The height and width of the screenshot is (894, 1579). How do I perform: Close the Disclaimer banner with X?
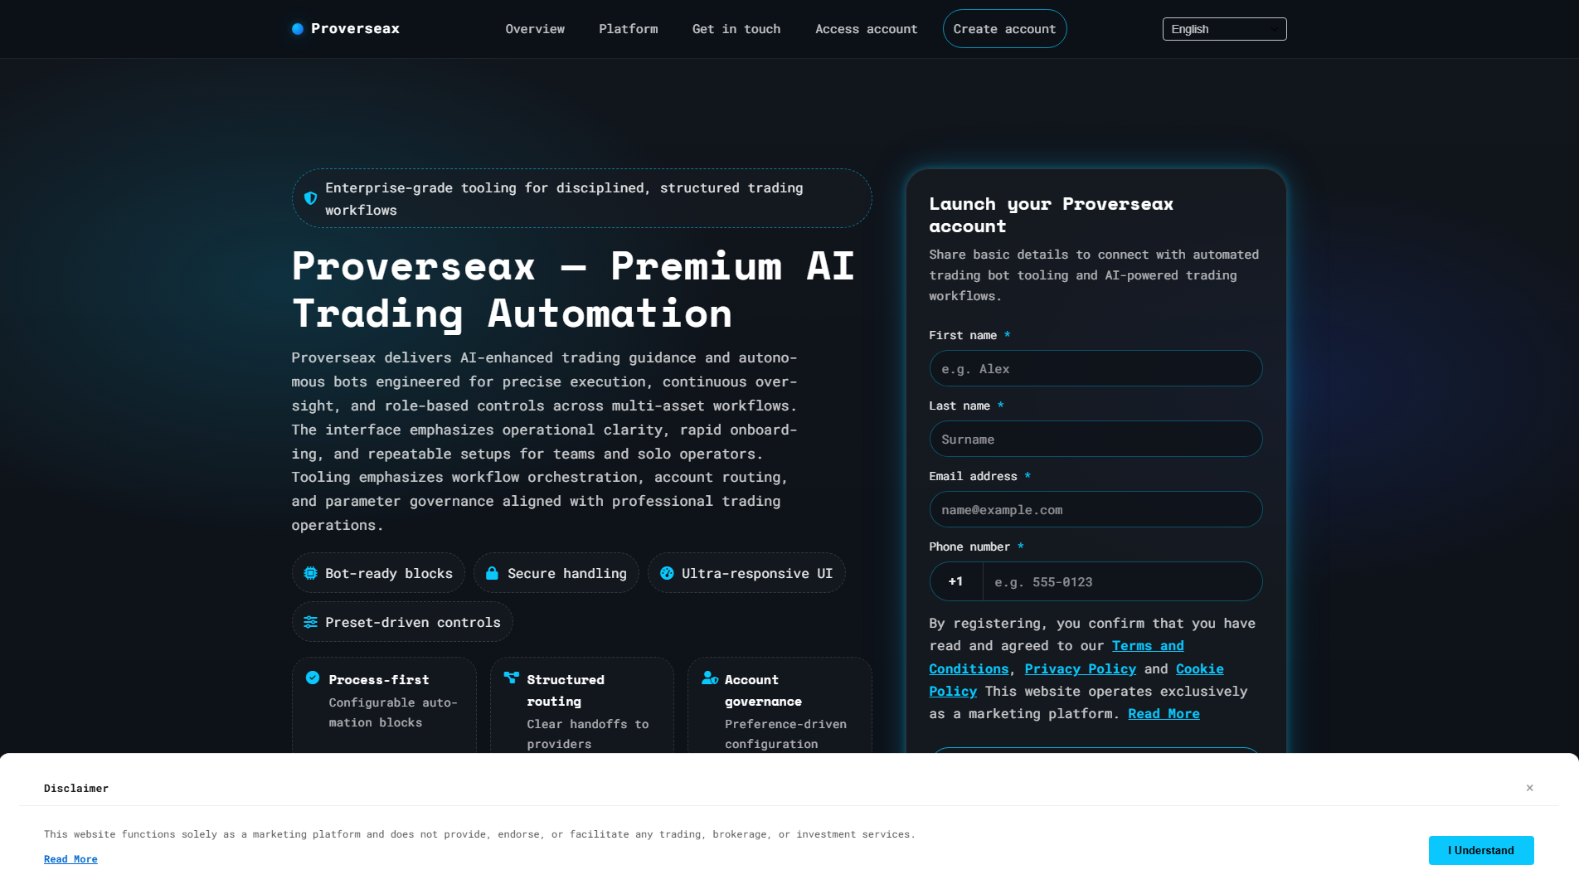pyautogui.click(x=1530, y=788)
